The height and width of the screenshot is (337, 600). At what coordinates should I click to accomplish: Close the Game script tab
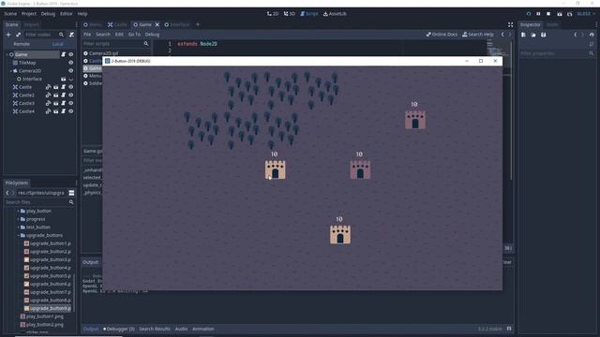click(x=157, y=25)
